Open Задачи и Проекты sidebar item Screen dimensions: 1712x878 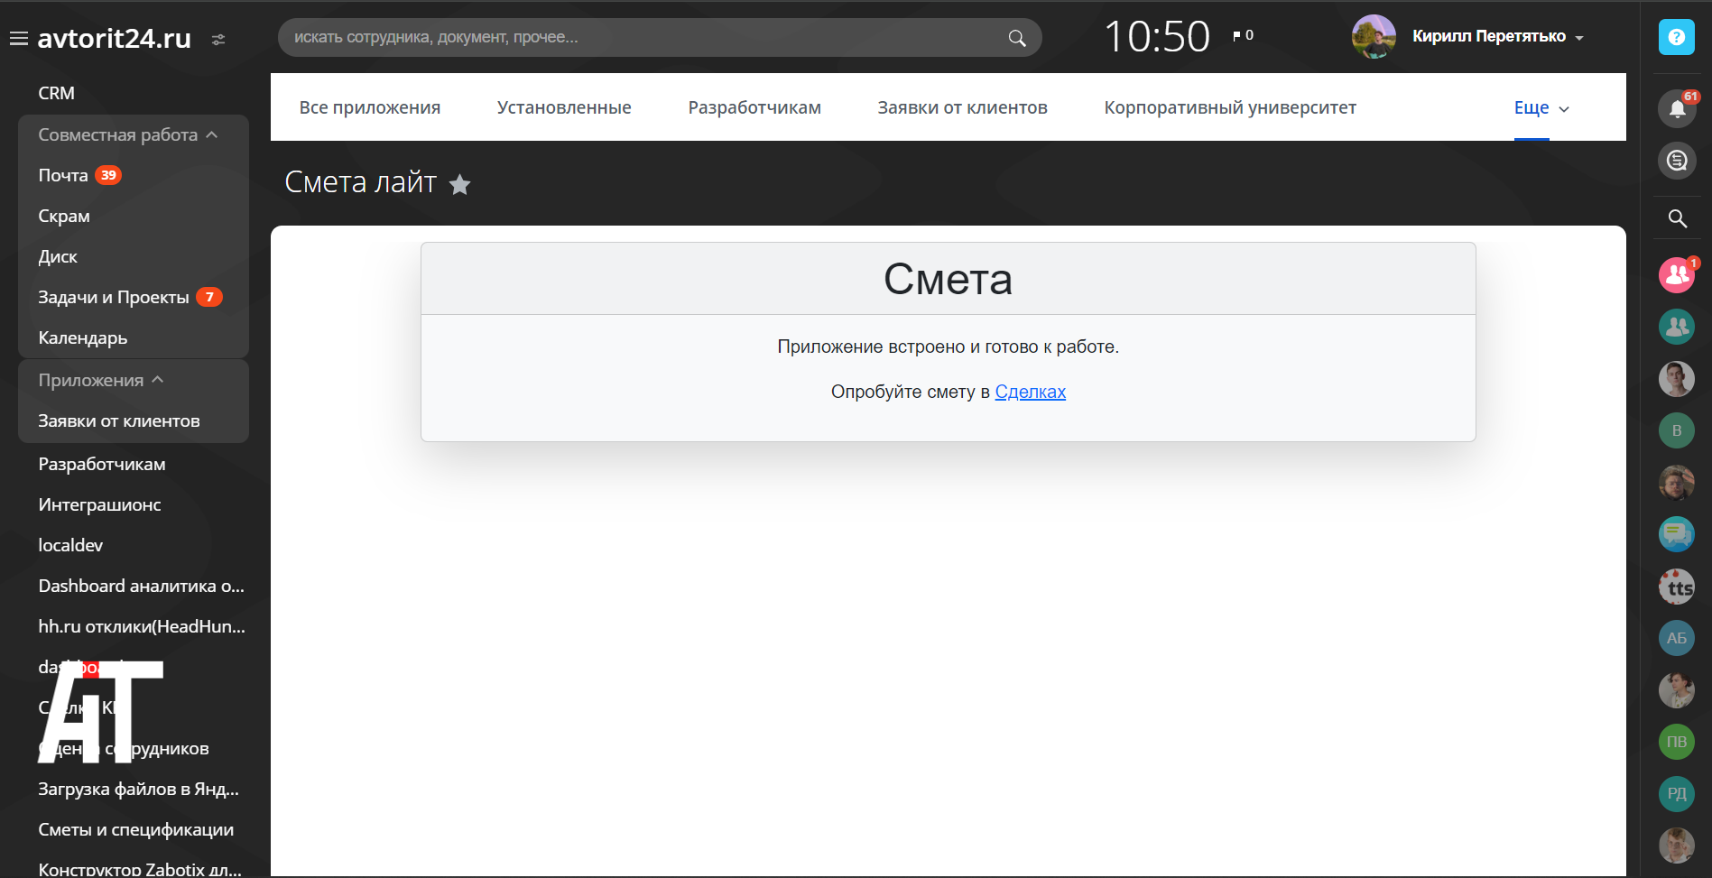tap(114, 297)
